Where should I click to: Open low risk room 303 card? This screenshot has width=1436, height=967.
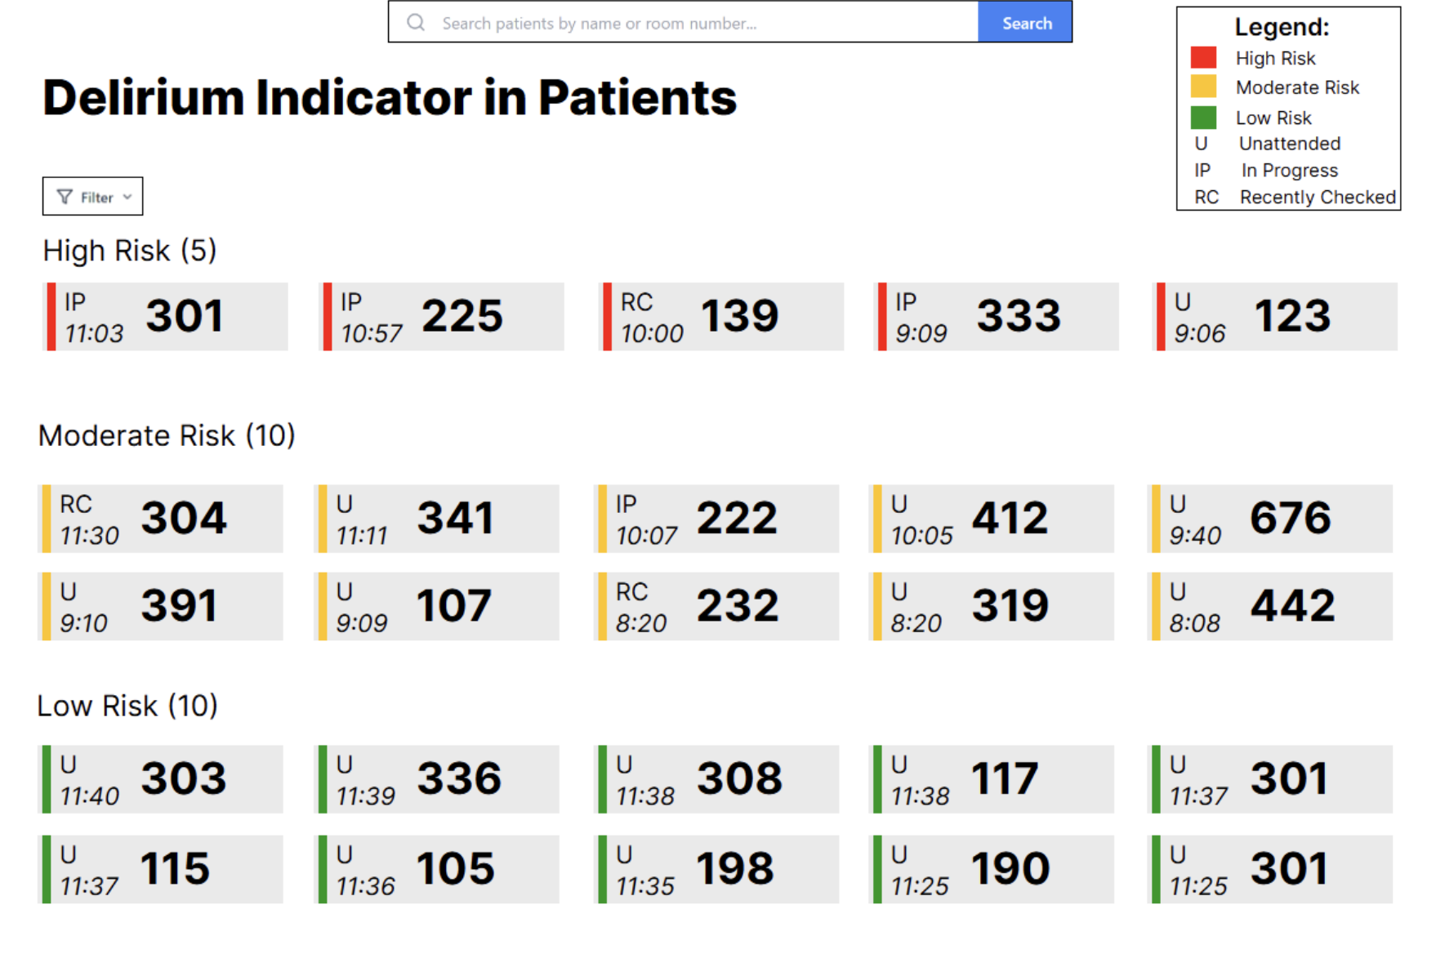click(162, 779)
